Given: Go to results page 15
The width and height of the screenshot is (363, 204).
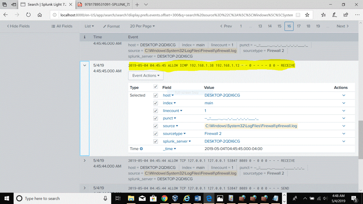Looking at the screenshot, I should click(x=280, y=26).
